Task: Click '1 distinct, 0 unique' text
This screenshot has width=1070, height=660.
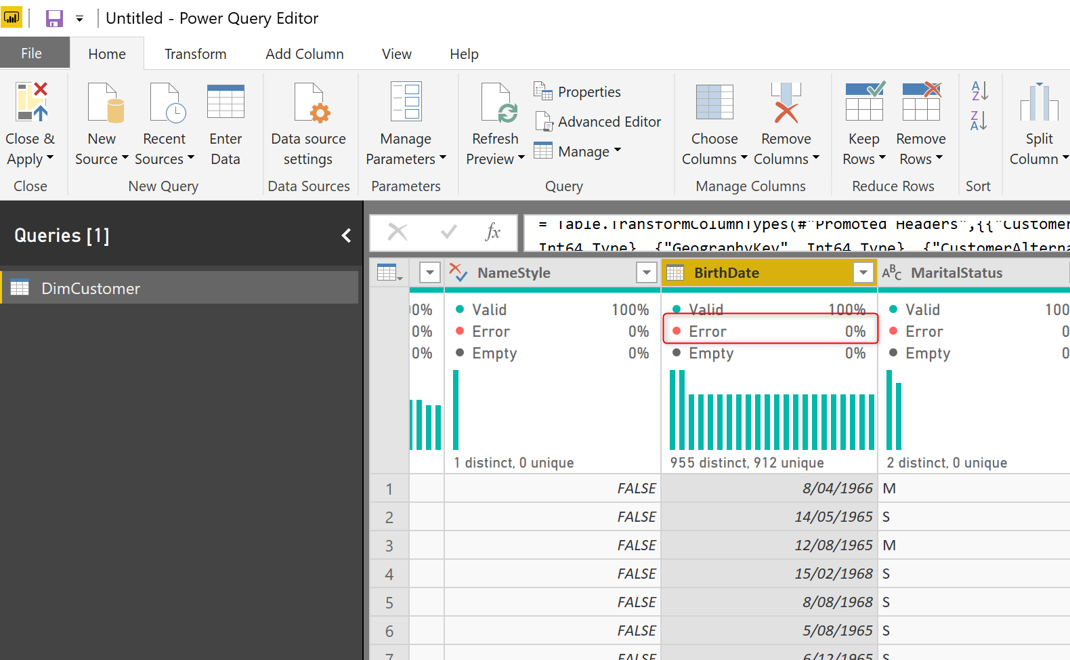Action: click(x=514, y=463)
